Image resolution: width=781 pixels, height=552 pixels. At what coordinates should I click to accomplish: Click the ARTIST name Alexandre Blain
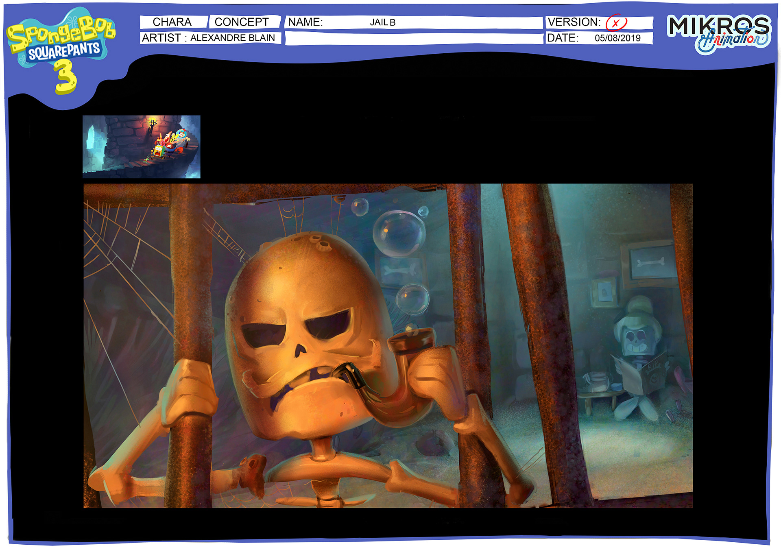233,38
